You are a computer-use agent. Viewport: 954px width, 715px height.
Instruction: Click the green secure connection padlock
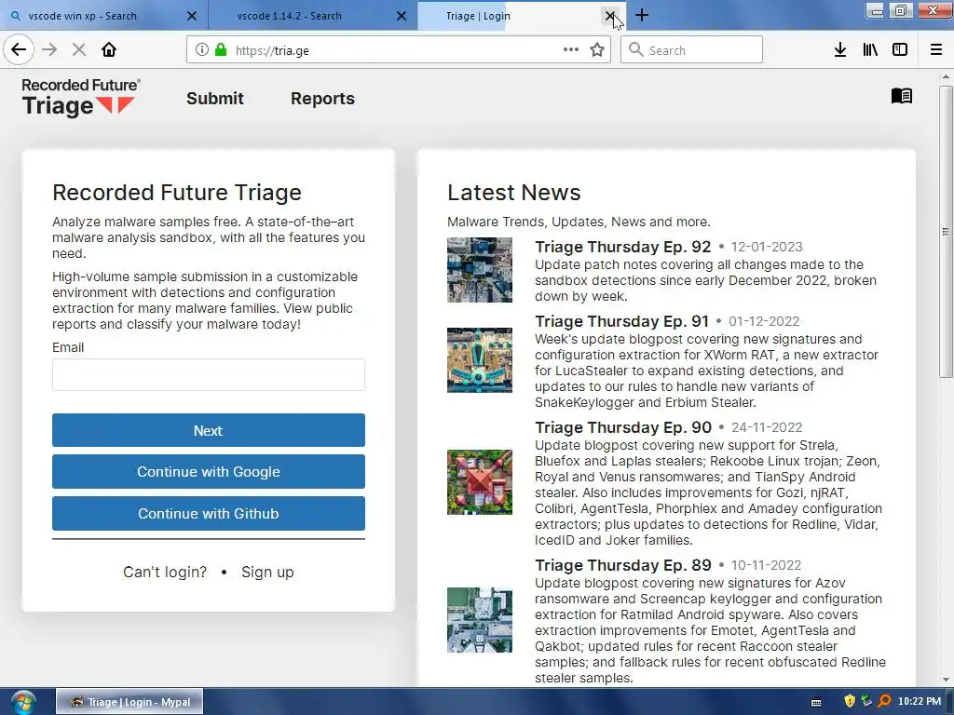[x=221, y=50]
